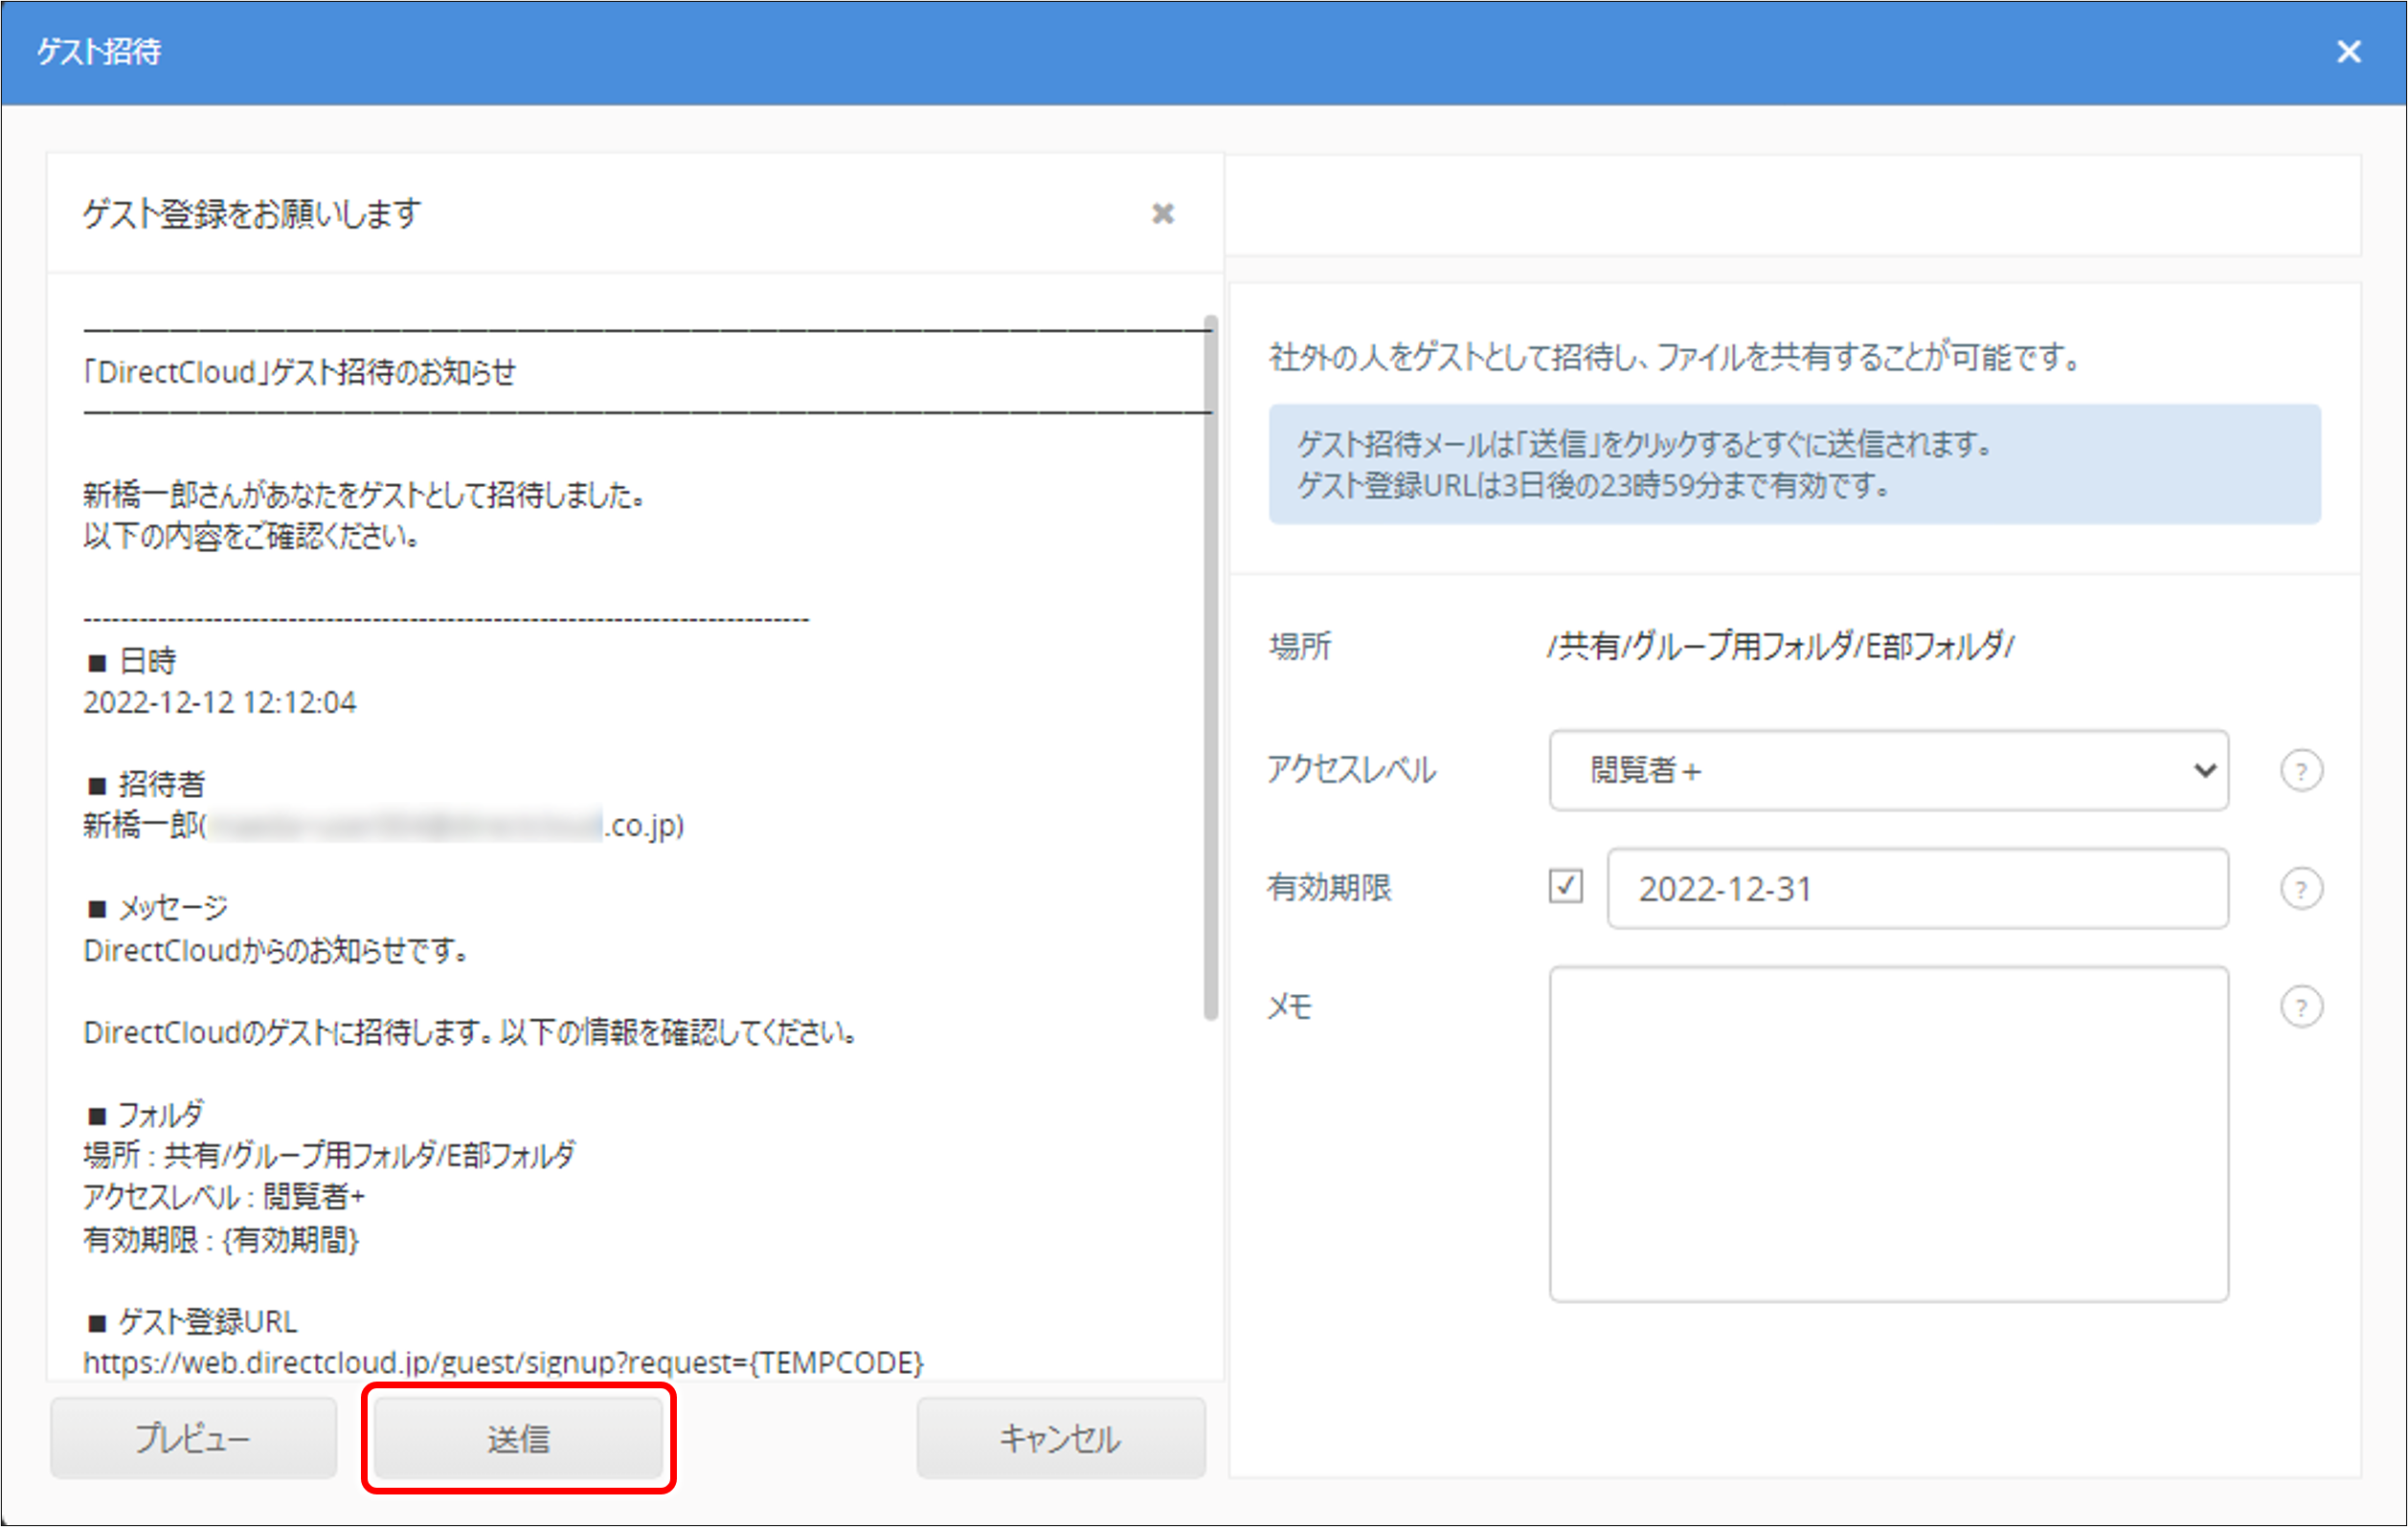Click the プレビュー button

(x=193, y=1438)
